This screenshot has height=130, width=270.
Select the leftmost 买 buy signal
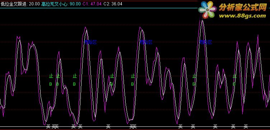click(x=48, y=127)
